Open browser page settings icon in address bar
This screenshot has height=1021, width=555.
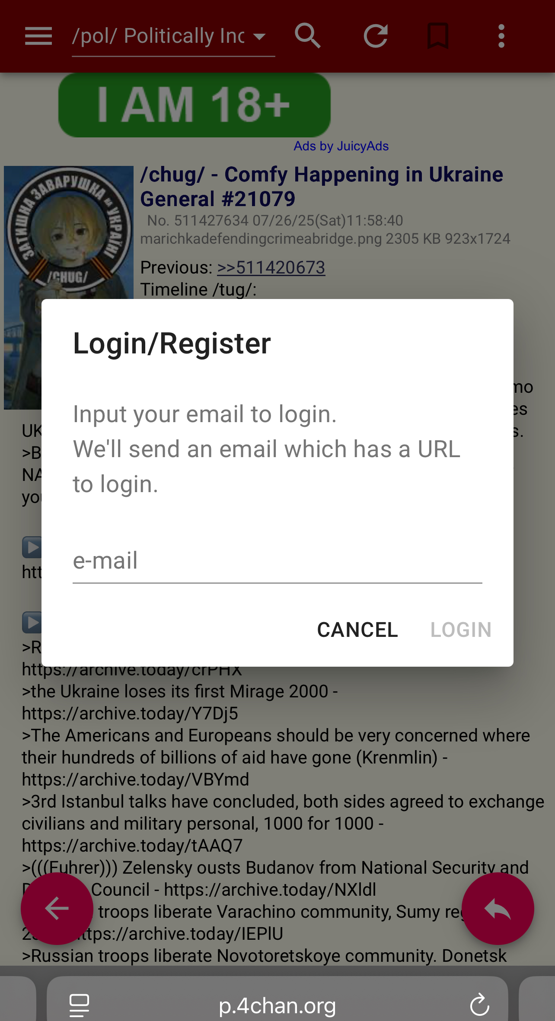tap(80, 1005)
